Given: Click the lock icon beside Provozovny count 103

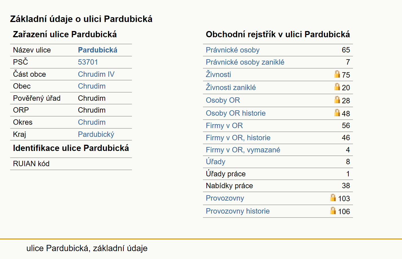Looking at the screenshot, I should pos(333,197).
